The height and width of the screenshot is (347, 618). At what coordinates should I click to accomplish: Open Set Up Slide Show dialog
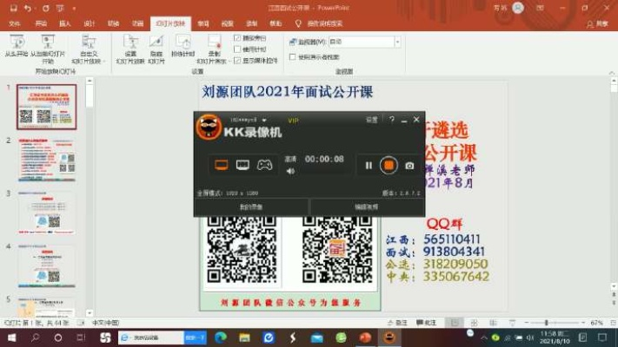130,49
